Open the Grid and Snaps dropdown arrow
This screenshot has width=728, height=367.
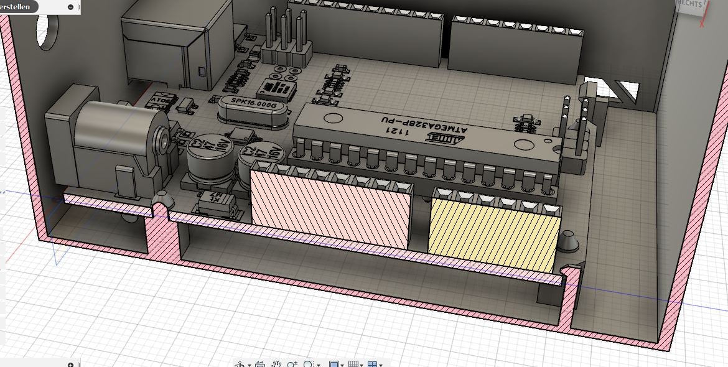[x=362, y=365]
